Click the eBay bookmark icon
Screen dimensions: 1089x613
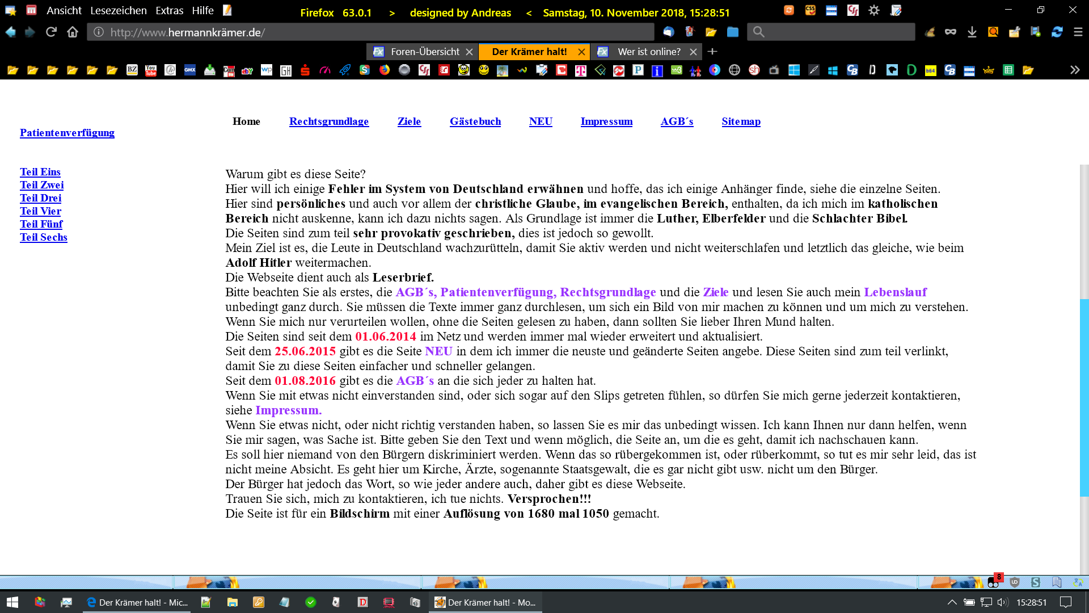tap(247, 70)
